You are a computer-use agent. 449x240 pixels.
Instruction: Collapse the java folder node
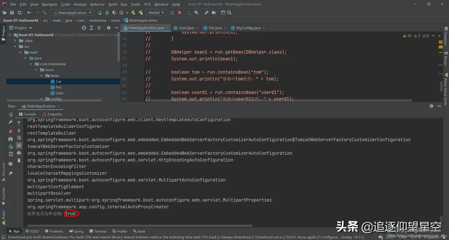pyautogui.click(x=26, y=58)
